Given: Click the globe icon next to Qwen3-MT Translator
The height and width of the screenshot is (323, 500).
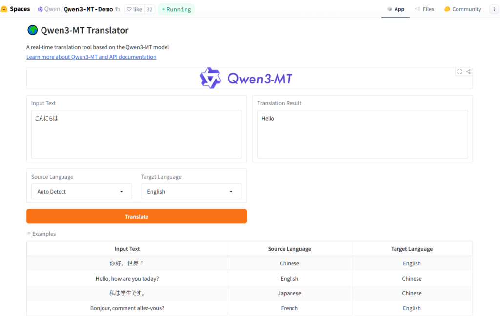Looking at the screenshot, I should coord(33,30).
